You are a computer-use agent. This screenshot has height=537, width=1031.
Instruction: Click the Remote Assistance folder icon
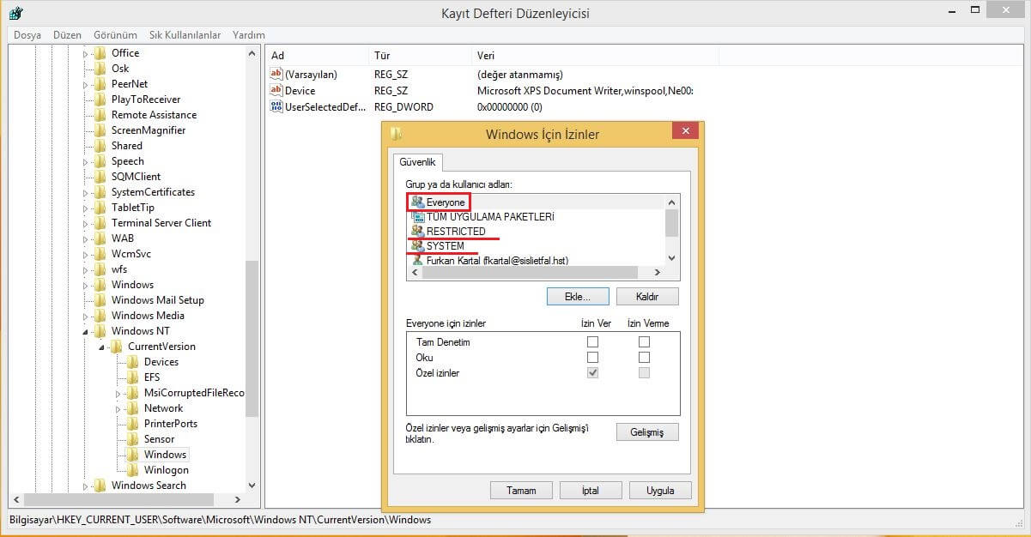point(100,115)
